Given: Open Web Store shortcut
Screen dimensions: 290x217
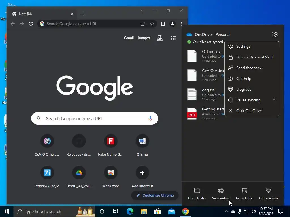Looking at the screenshot, I should tap(111, 177).
